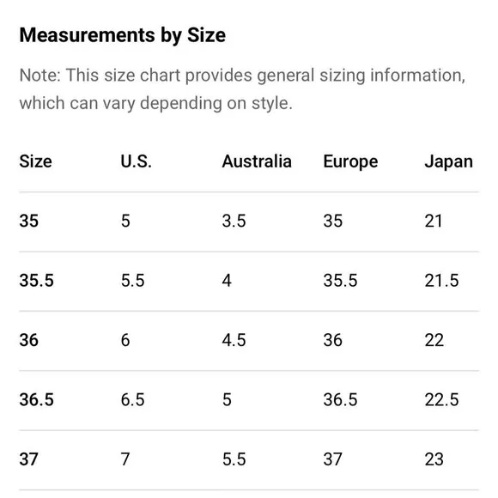This screenshot has height=498, width=498.
Task: Select the Europe column header
Action: click(350, 162)
